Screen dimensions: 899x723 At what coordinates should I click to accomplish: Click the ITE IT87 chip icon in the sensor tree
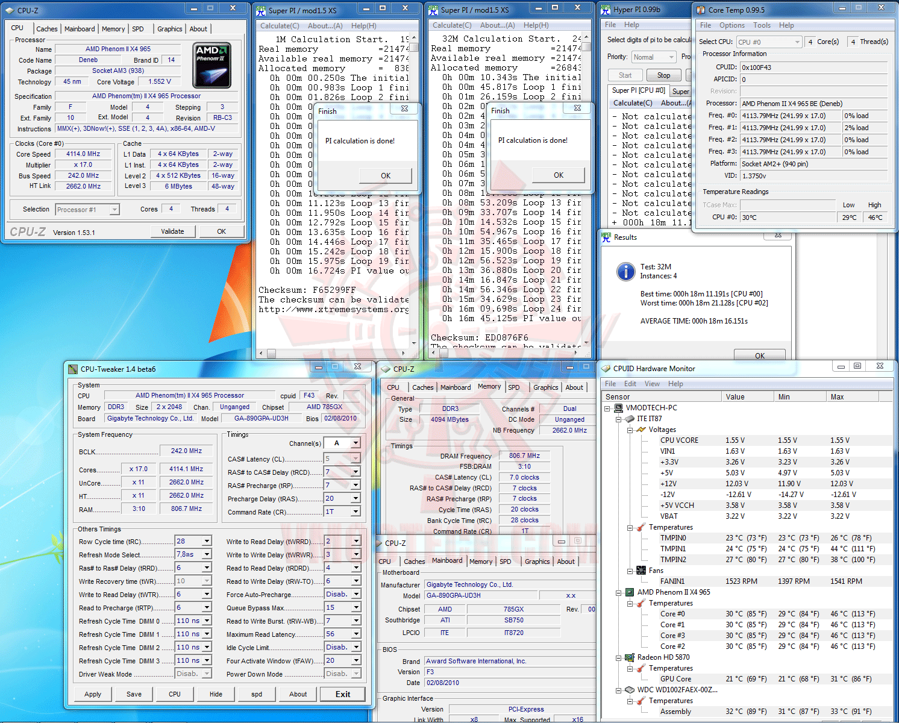tap(630, 419)
